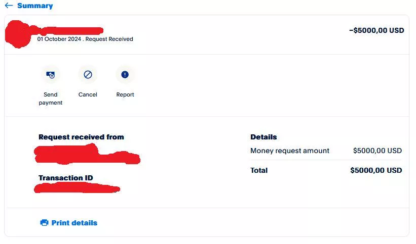
Task: Select the Request received from heading
Action: point(81,137)
